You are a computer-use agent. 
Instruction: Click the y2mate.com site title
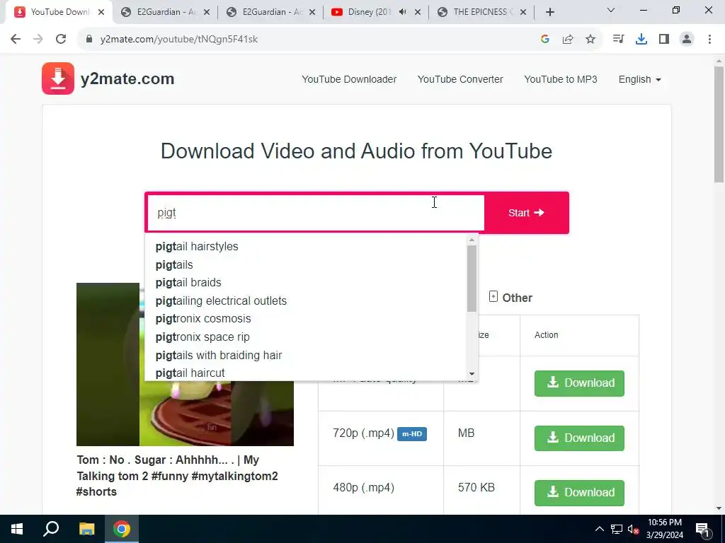coord(127,79)
